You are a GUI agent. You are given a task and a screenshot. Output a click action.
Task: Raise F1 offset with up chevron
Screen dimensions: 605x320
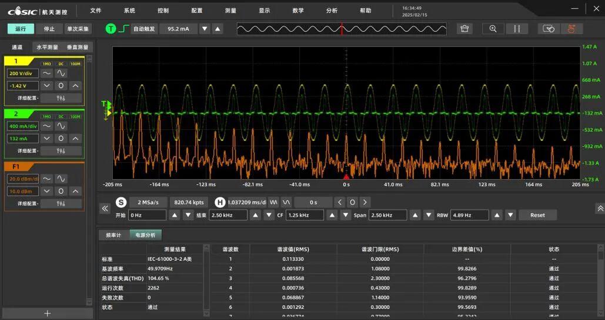click(75, 191)
